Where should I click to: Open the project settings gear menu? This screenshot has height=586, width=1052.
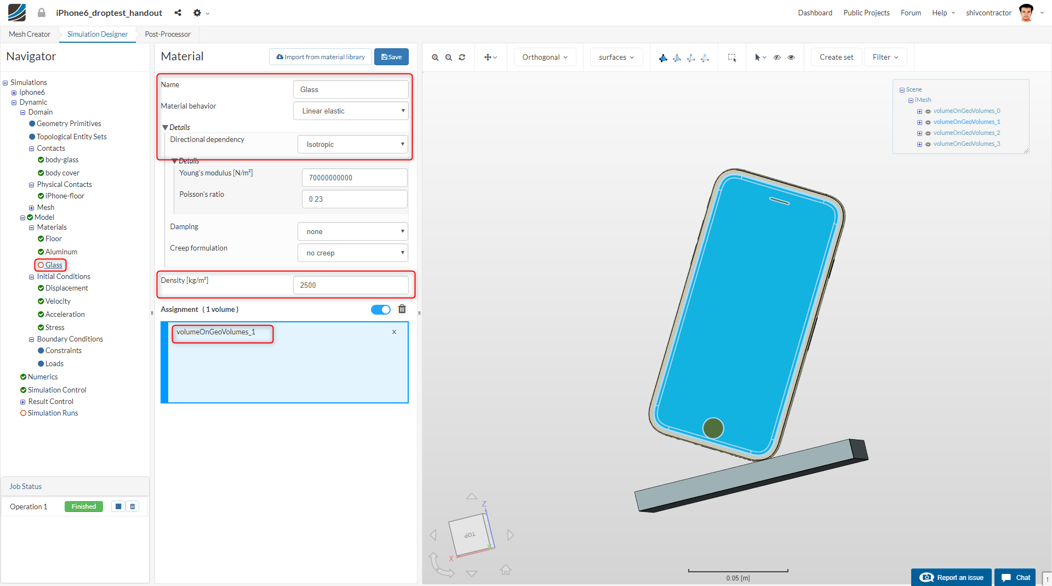[201, 13]
